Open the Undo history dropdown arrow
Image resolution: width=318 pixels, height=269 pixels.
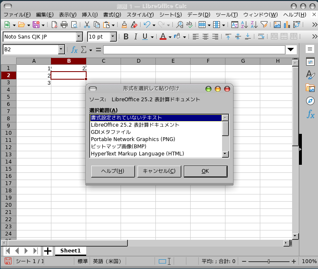pyautogui.click(x=154, y=25)
